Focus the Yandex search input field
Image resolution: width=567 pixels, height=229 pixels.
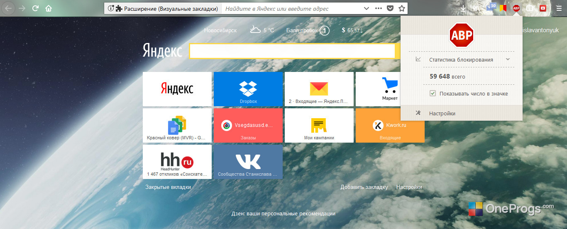(x=292, y=51)
